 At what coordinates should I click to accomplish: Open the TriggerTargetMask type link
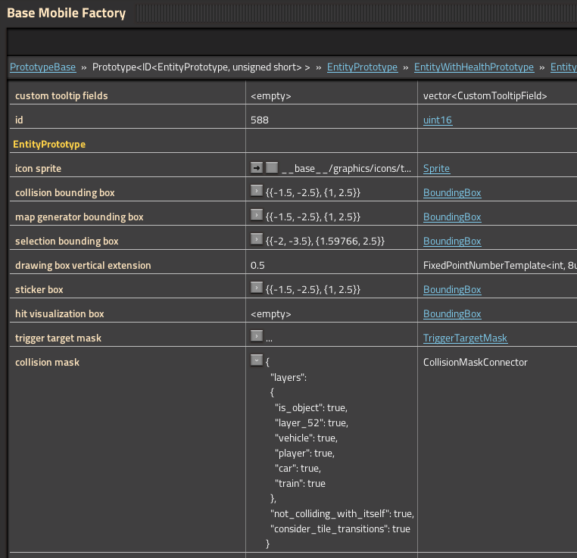[465, 338]
